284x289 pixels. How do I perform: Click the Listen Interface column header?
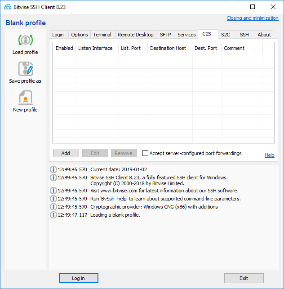[97, 48]
